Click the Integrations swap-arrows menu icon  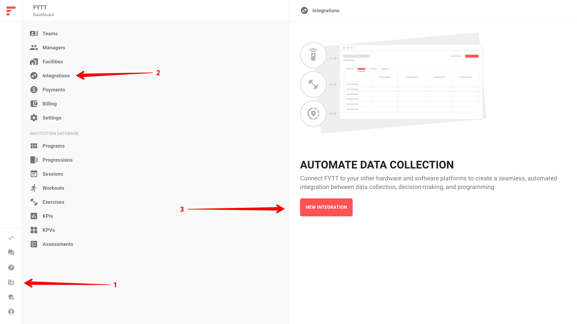point(34,76)
